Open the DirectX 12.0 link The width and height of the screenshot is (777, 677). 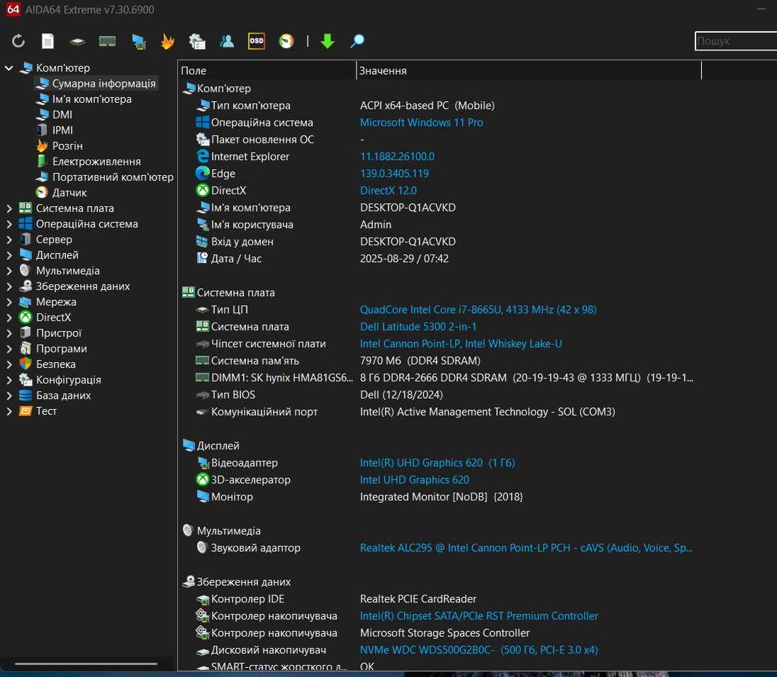pos(388,190)
